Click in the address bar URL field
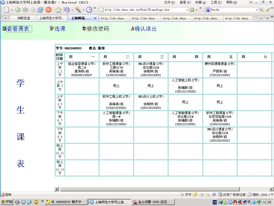Viewport: 274px width, 206px height. click(145, 10)
